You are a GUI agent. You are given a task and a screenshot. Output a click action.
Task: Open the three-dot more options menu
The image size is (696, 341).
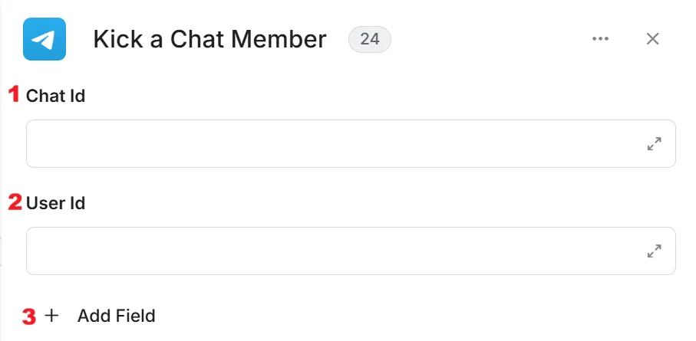click(600, 39)
